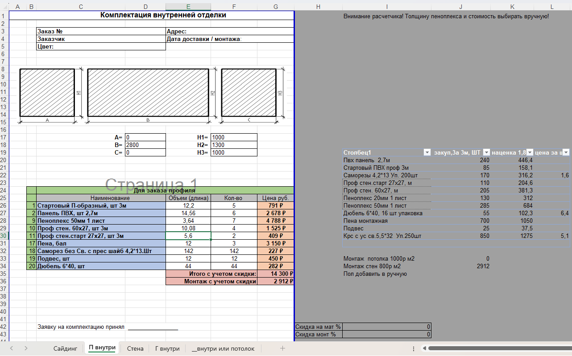The height and width of the screenshot is (356, 572).
Task: Select column C header
Action: [81, 7]
